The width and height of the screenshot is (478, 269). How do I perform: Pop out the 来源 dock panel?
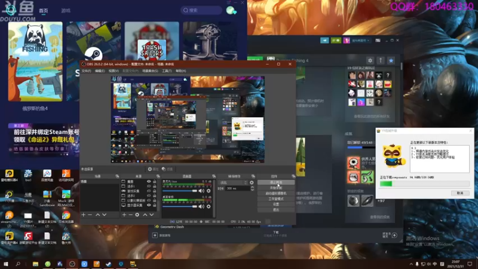click(x=158, y=176)
